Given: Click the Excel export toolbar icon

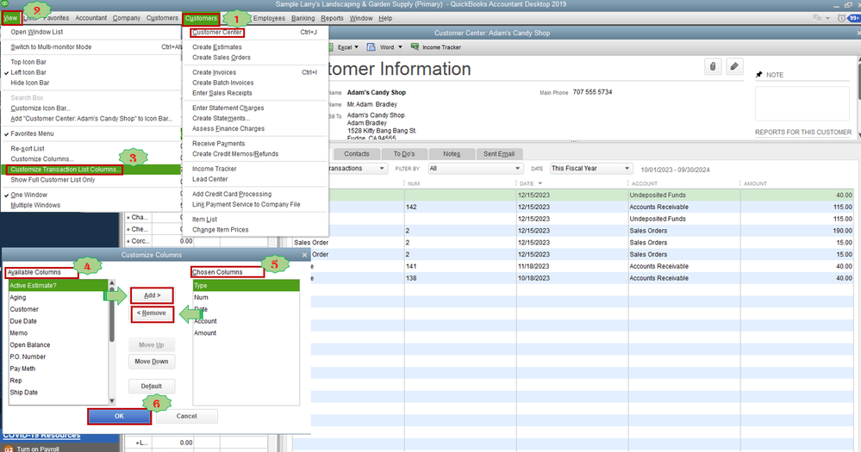Looking at the screenshot, I should (345, 47).
